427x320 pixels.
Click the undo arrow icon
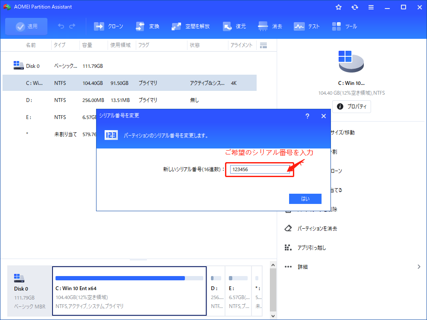(x=61, y=26)
